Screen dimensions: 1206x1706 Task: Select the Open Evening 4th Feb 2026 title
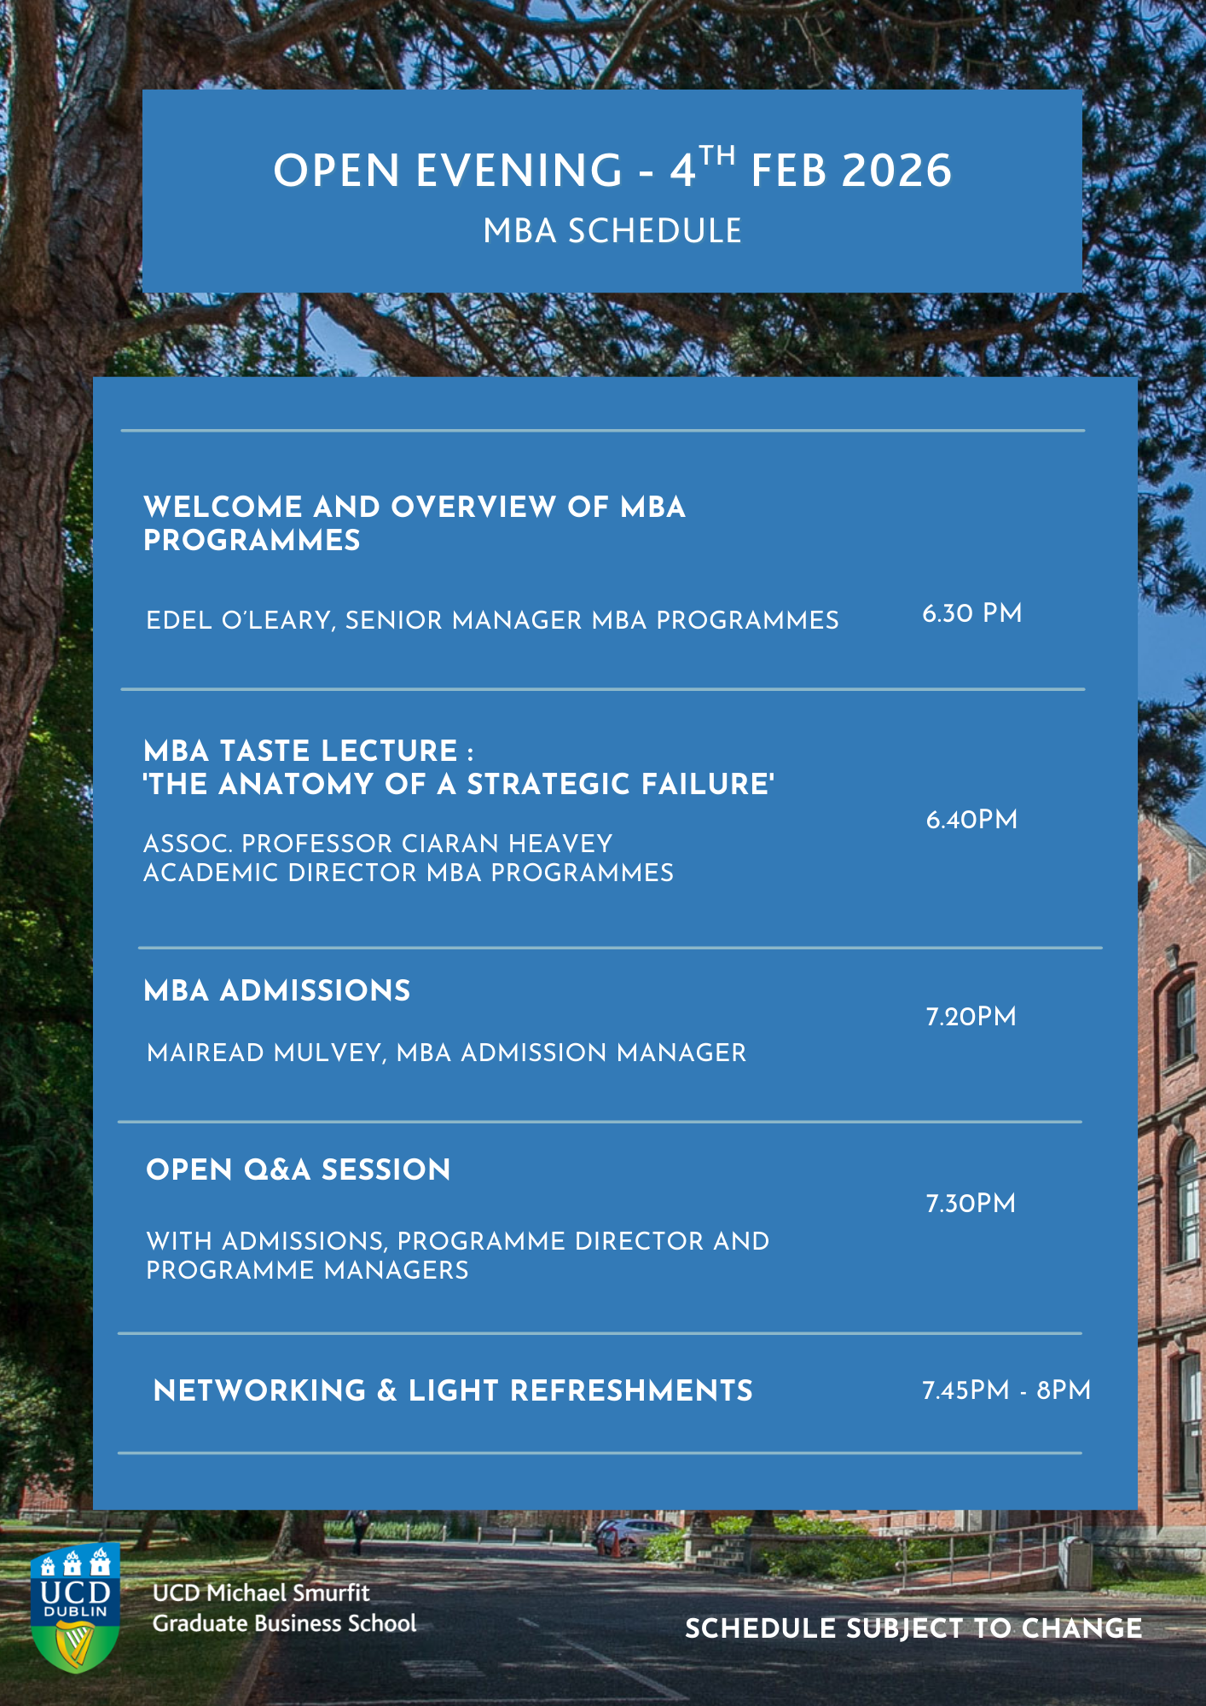[612, 170]
